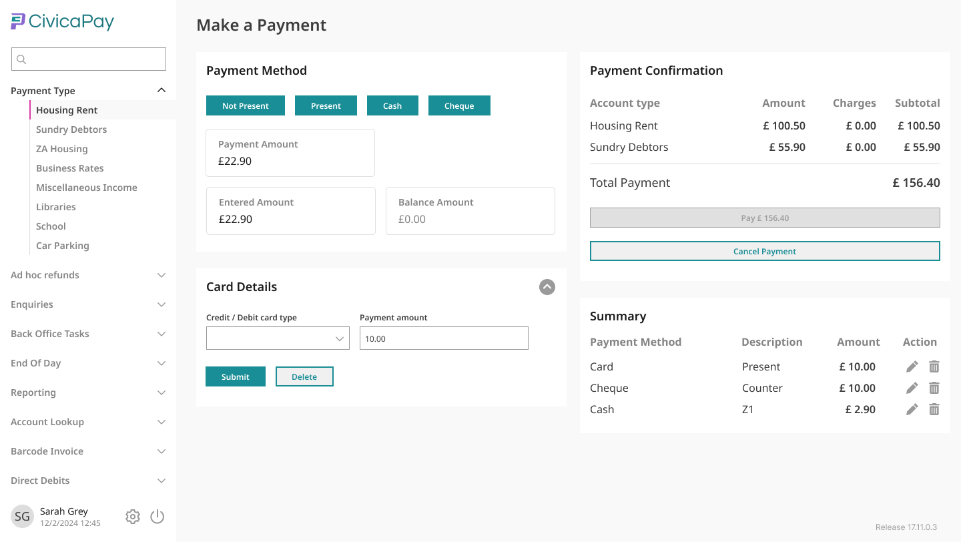Click the Payment amount input field
This screenshot has height=542, width=961.
click(444, 338)
